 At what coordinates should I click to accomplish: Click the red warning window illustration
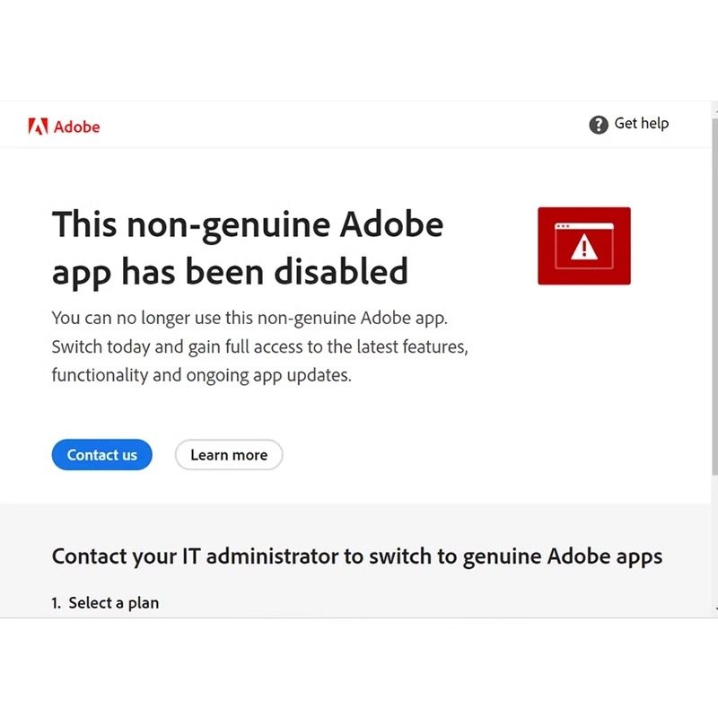(584, 246)
